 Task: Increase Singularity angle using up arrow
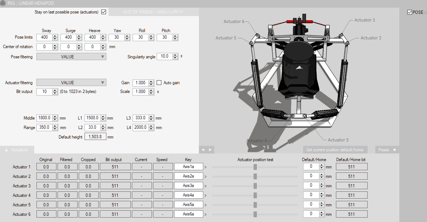[x=176, y=55]
